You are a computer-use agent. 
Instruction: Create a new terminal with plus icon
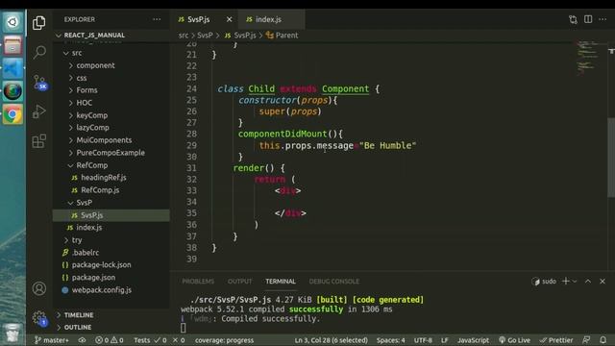click(566, 282)
